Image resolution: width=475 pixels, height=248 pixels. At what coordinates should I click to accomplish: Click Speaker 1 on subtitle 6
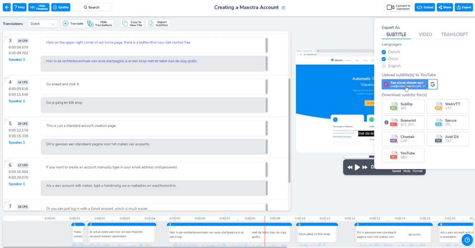(17, 184)
